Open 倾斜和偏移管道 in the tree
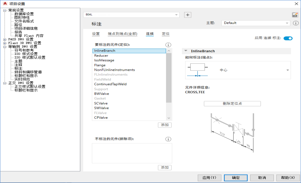 (28, 72)
